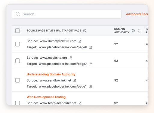Image resolution: width=154 pixels, height=113 pixels.
Task: Open Advanced filters link
Action: [x=137, y=14]
